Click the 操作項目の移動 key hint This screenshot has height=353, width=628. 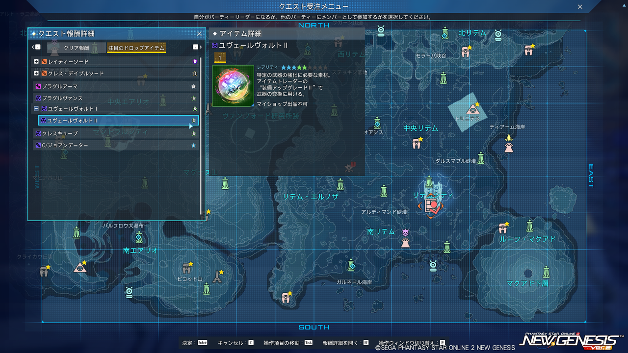288,343
